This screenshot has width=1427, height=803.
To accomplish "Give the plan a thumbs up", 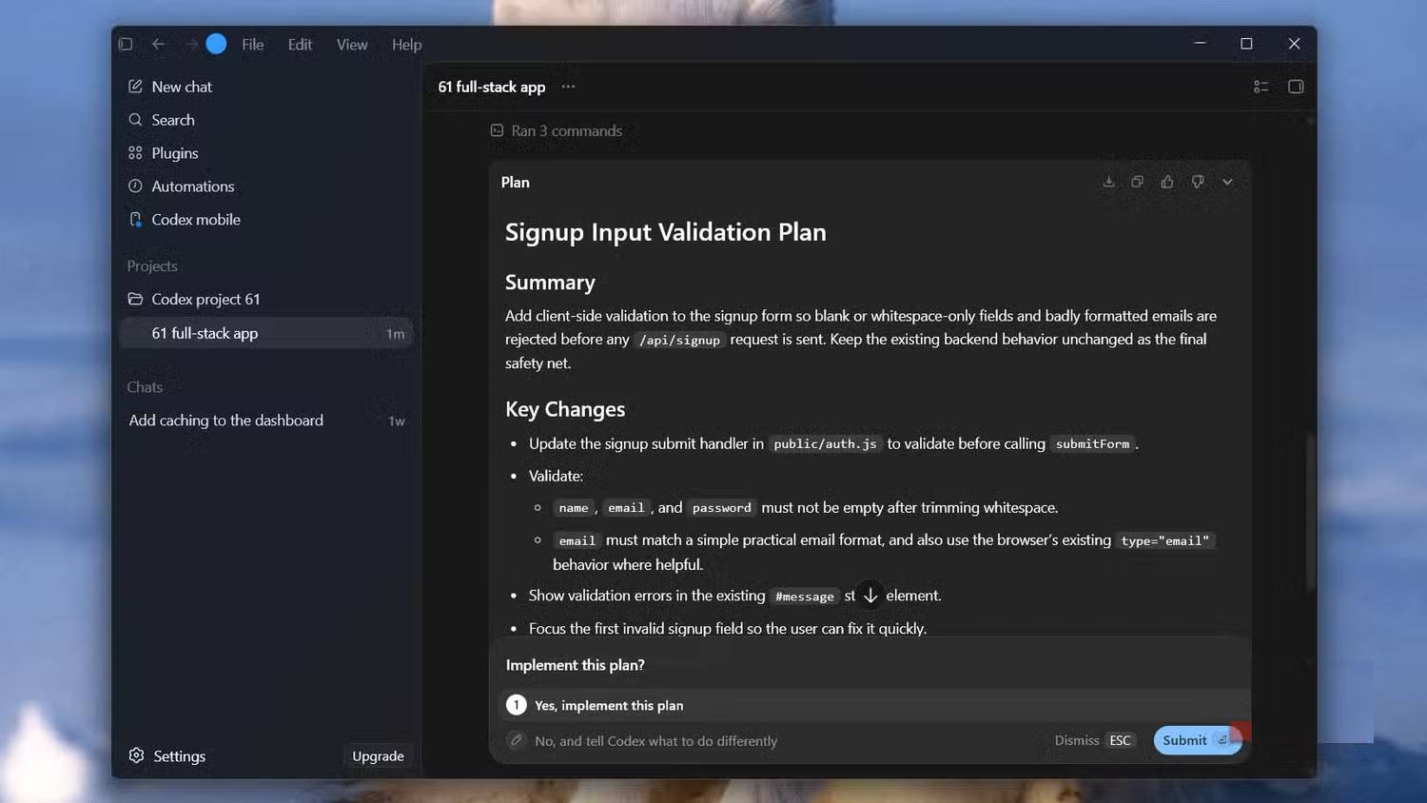I will (x=1167, y=182).
